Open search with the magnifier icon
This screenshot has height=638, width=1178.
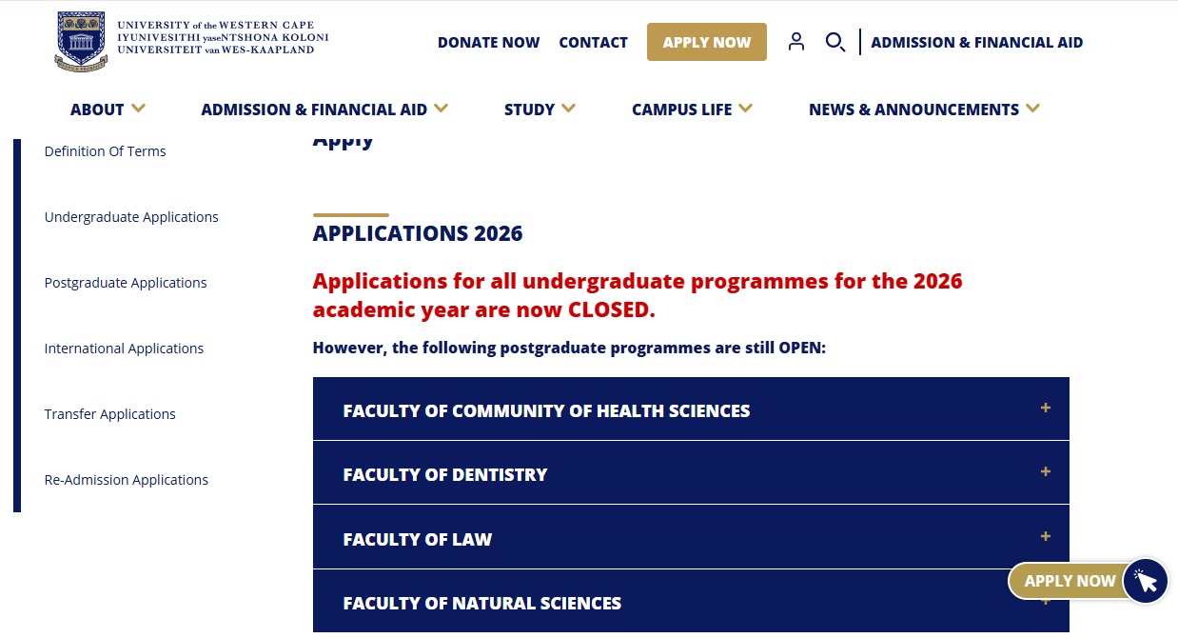tap(834, 42)
